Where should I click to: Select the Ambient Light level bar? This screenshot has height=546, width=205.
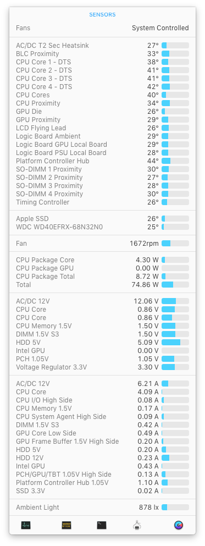(x=175, y=508)
